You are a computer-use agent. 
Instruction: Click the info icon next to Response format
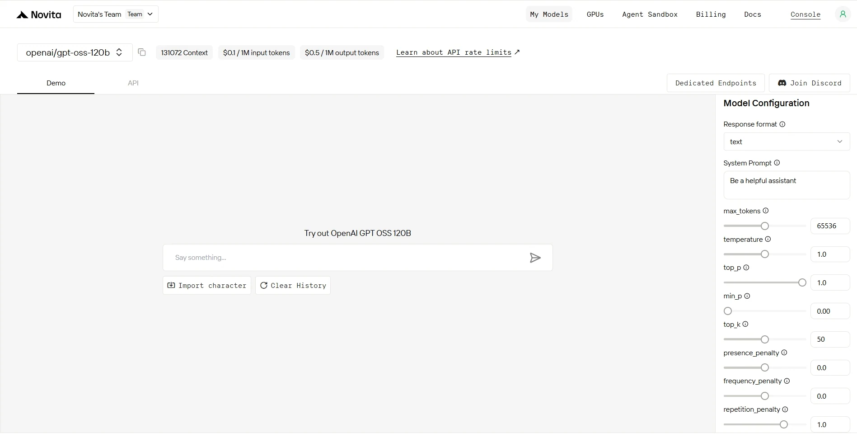782,124
